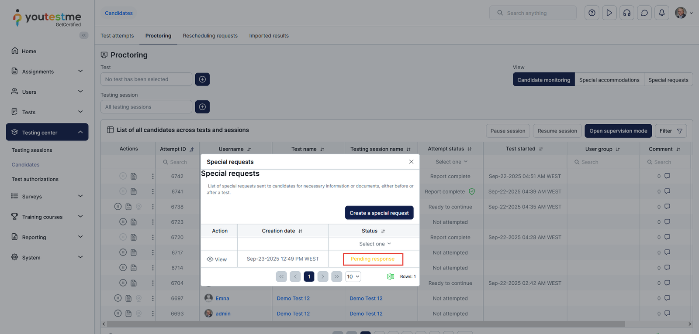
Task: Click comment icon for attempt 6742
Action: coord(667,176)
